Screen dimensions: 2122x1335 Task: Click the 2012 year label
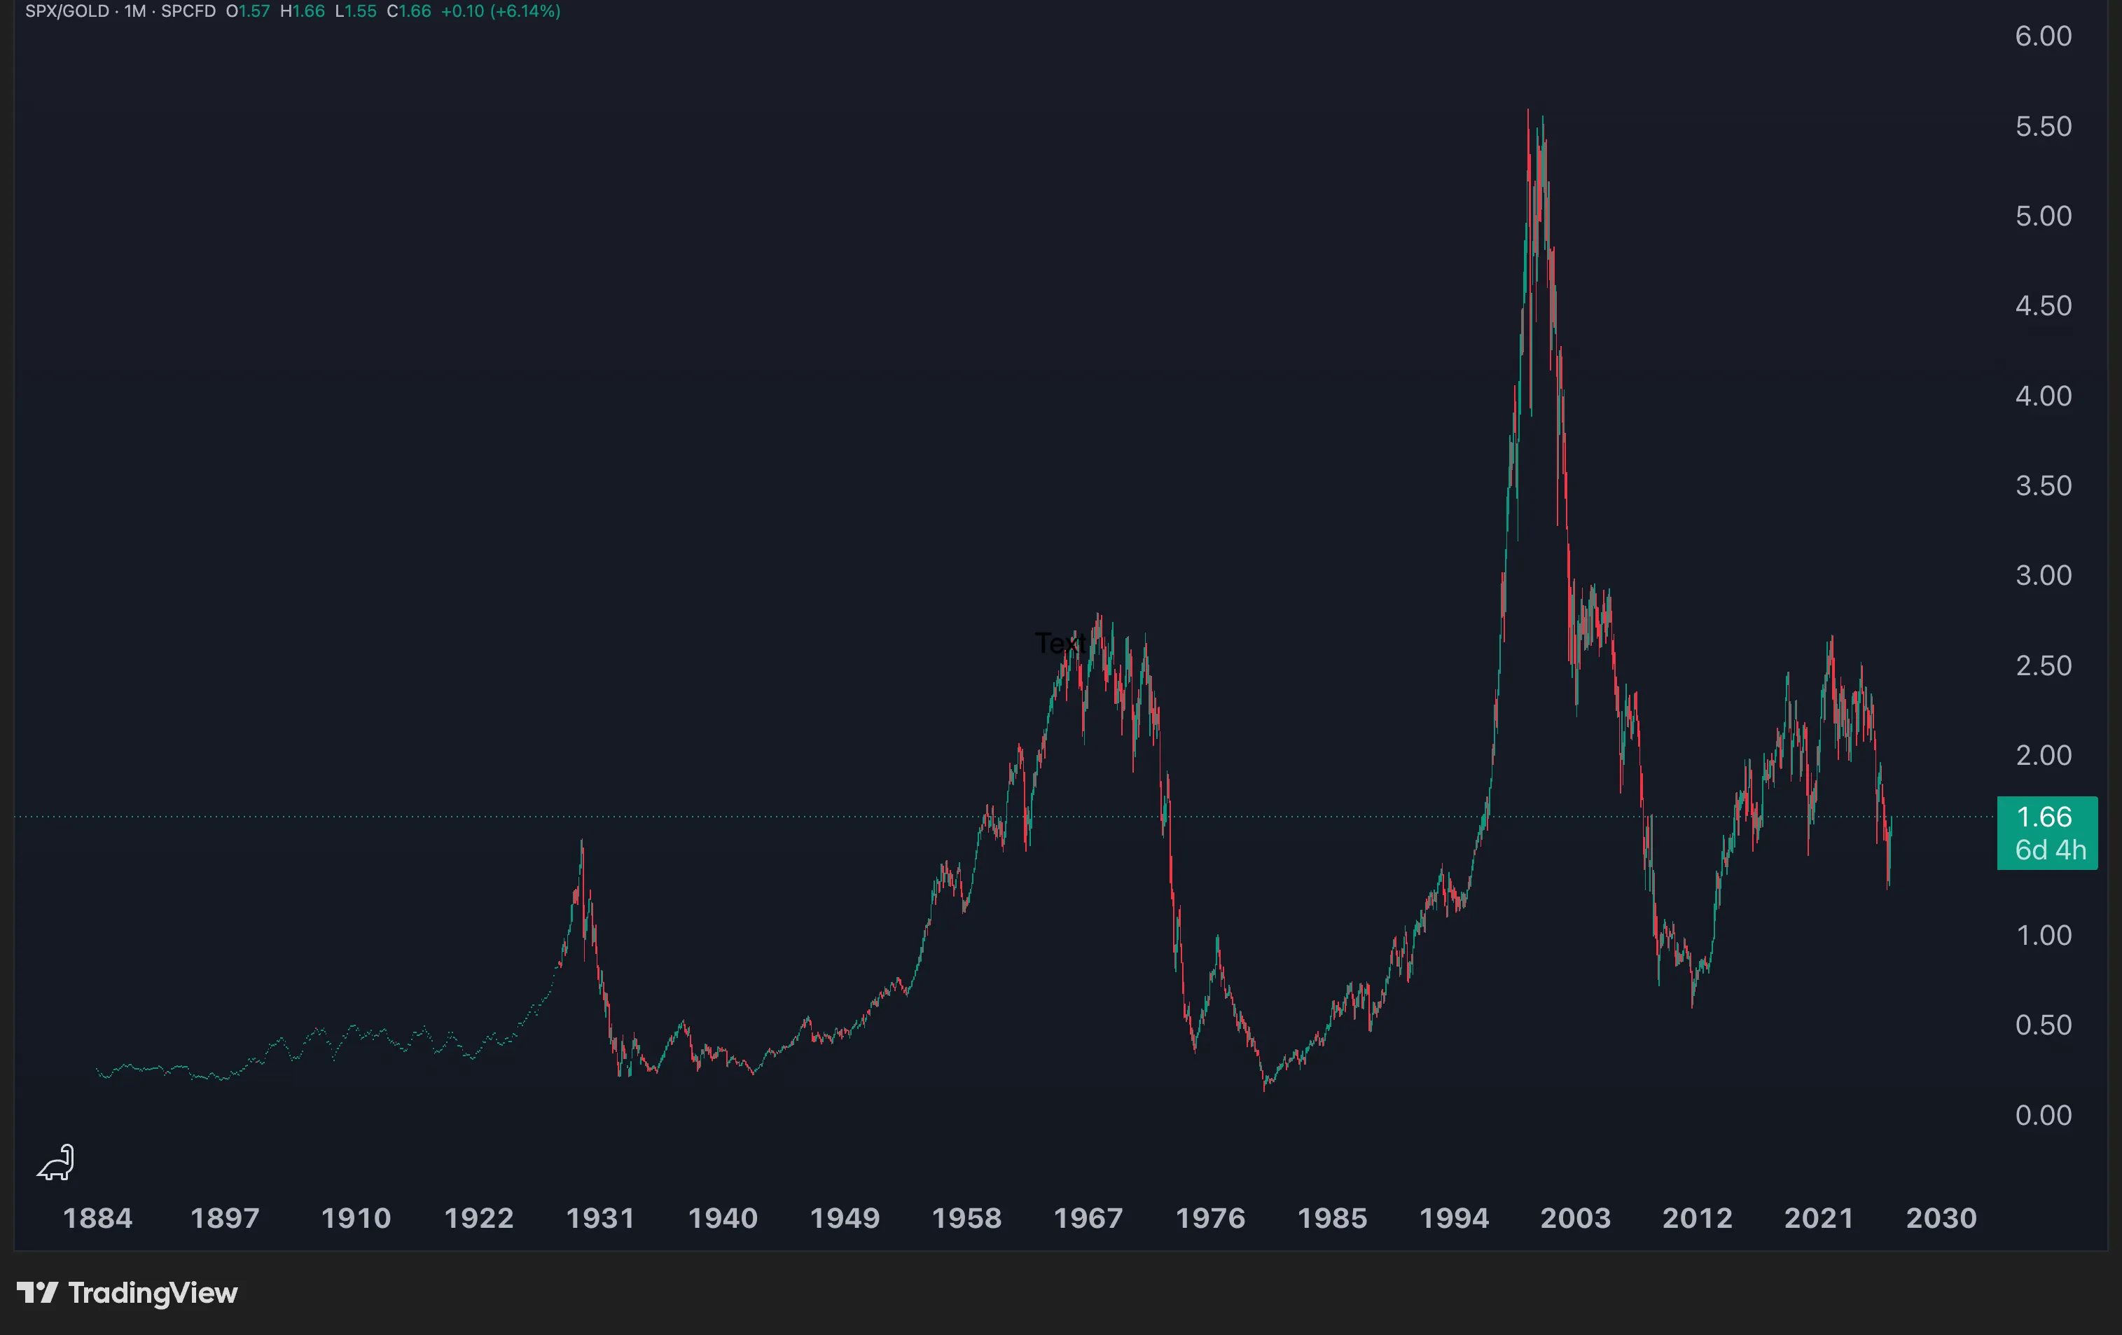click(1697, 1219)
